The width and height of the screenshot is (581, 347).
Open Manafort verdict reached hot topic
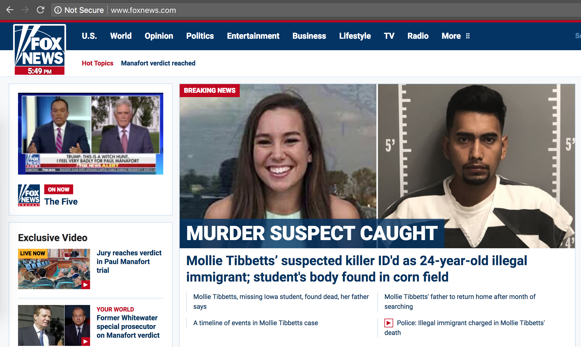click(x=158, y=63)
